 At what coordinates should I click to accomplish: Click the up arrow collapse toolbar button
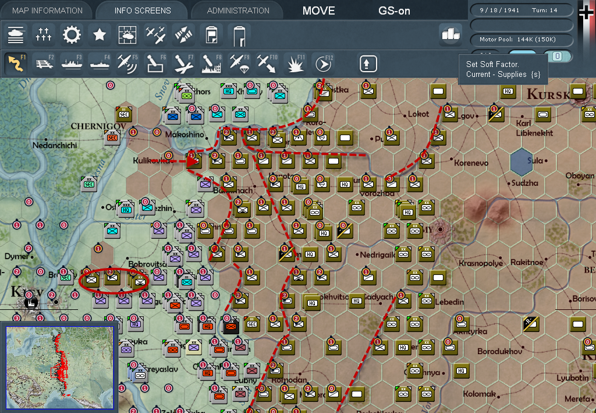(368, 63)
